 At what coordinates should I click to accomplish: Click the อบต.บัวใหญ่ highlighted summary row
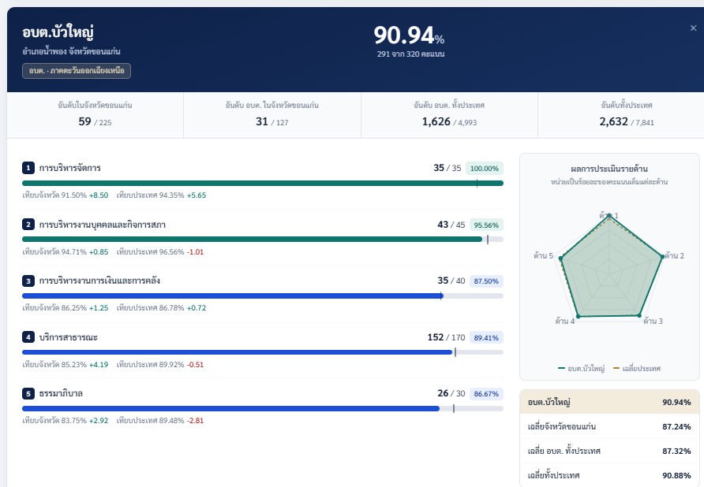(609, 402)
